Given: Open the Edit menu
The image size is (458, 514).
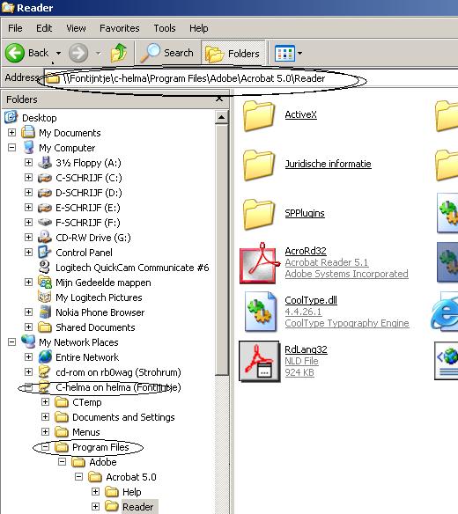Looking at the screenshot, I should [x=44, y=28].
